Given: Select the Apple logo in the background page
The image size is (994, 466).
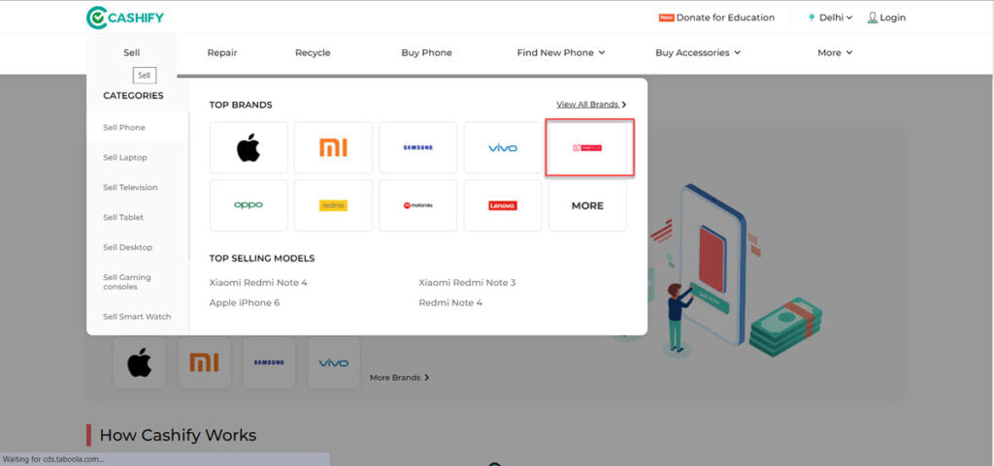Looking at the screenshot, I should coord(140,363).
